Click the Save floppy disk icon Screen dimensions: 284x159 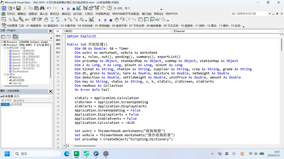[18, 8]
